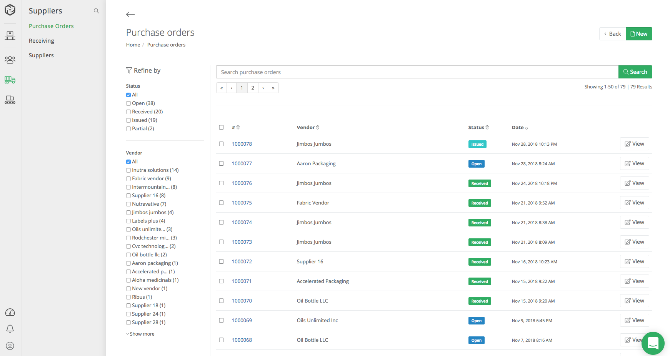Image resolution: width=670 pixels, height=356 pixels.
Task: Open the account profile icon
Action: (10, 346)
